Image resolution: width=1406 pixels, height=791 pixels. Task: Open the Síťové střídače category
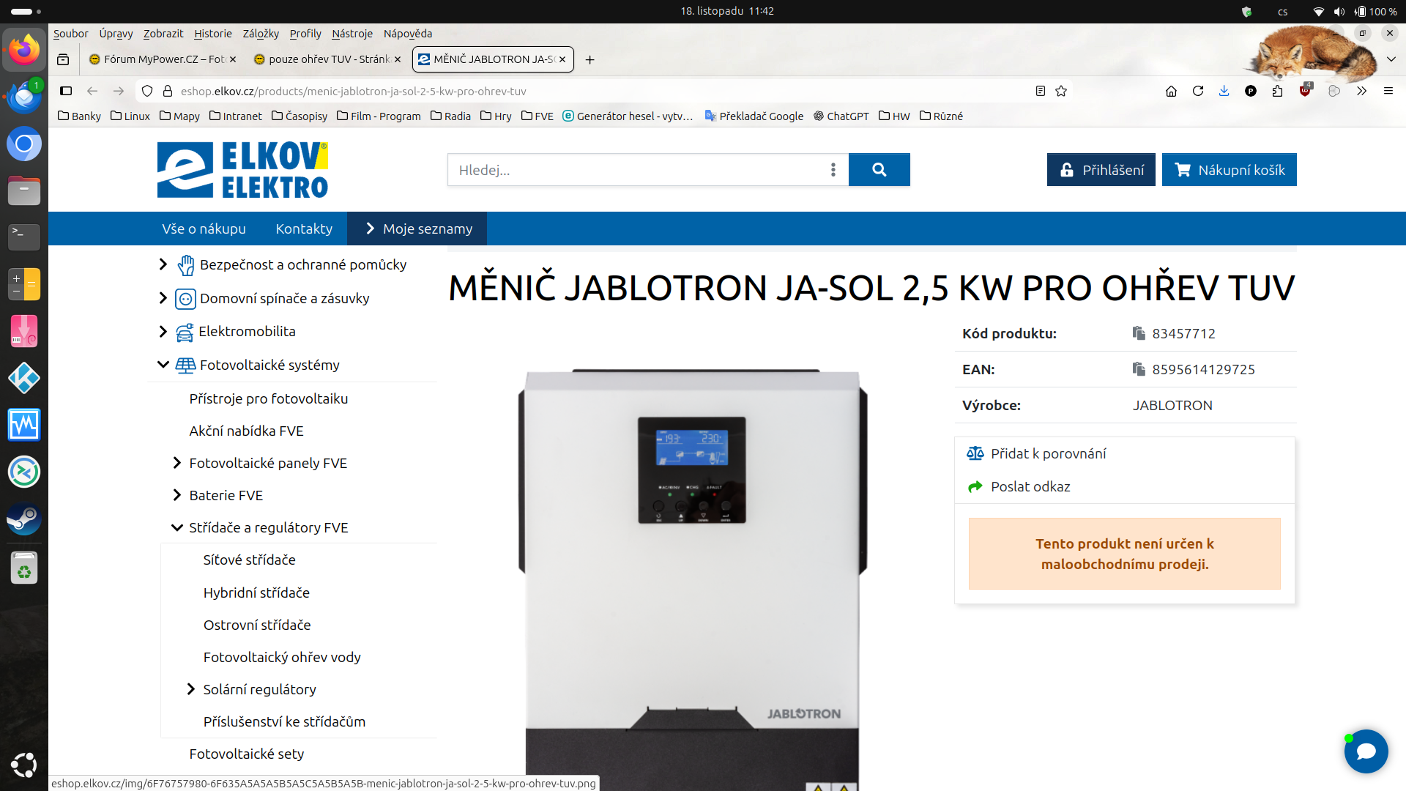[x=250, y=560]
